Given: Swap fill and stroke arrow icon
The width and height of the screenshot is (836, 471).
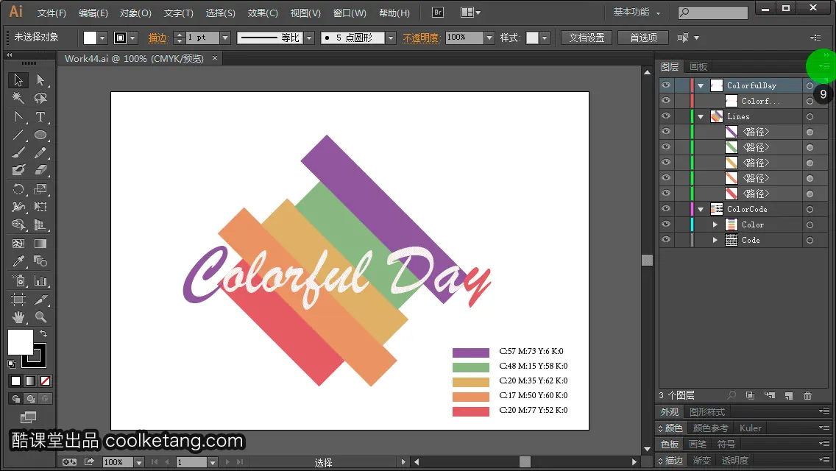Looking at the screenshot, I should coord(43,333).
